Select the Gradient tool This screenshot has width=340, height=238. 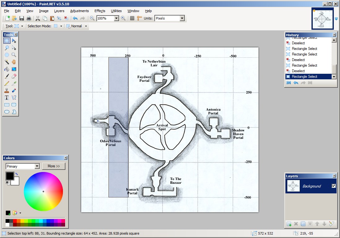pos(14,69)
